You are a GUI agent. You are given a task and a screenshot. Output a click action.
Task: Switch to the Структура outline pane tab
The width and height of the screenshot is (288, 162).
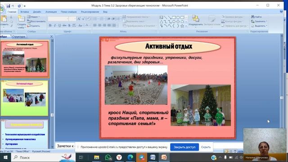18,36
